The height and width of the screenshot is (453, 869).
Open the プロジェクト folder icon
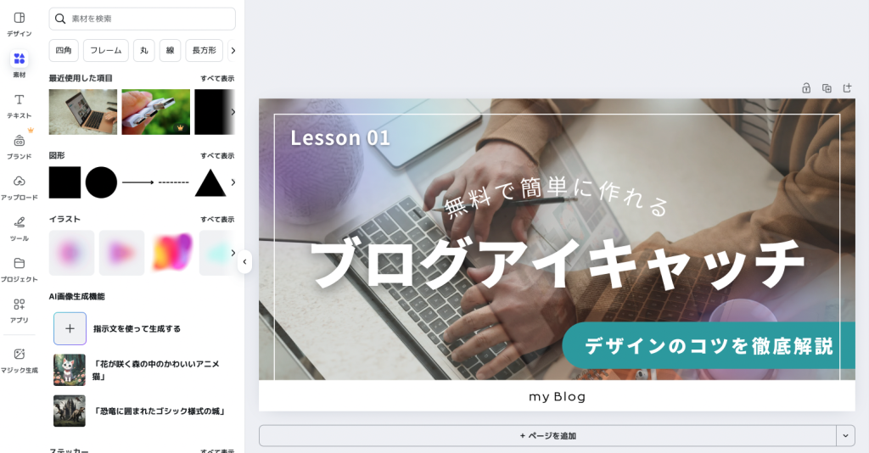point(19,269)
